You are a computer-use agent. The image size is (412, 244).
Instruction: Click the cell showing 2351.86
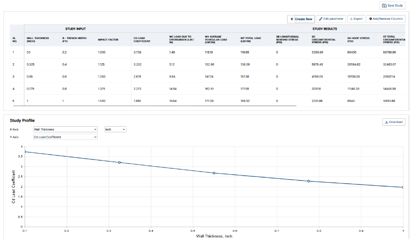317,101
